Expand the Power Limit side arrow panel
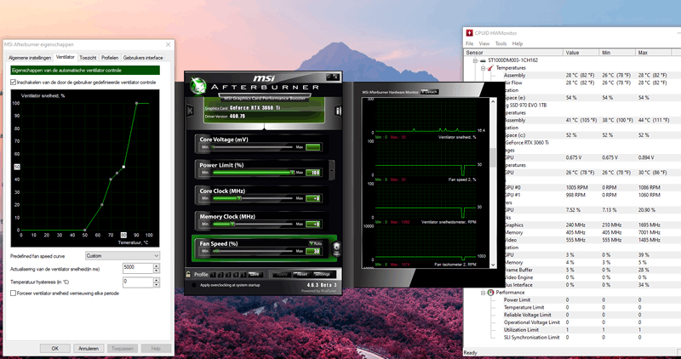The height and width of the screenshot is (359, 681). coord(332,170)
